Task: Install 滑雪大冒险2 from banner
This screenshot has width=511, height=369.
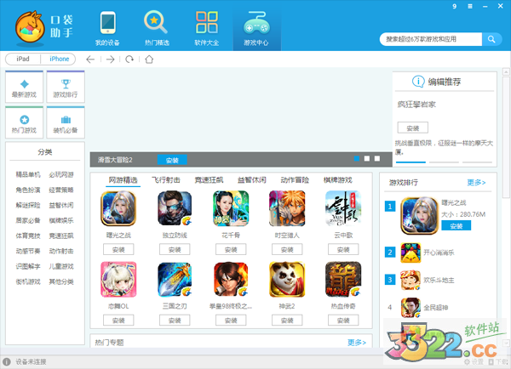Action: 172,160
